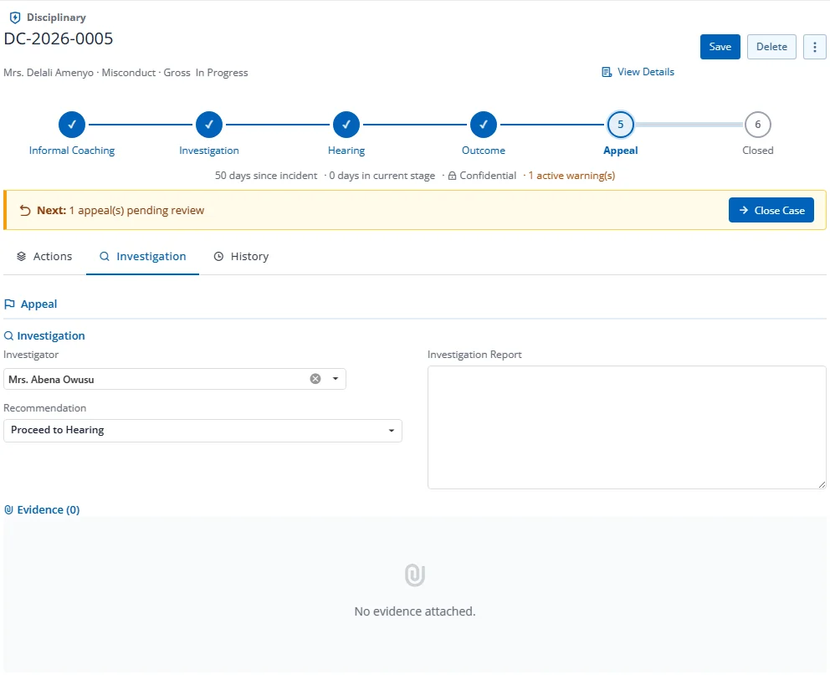This screenshot has width=830, height=675.
Task: Switch to the History tab
Action: click(241, 257)
